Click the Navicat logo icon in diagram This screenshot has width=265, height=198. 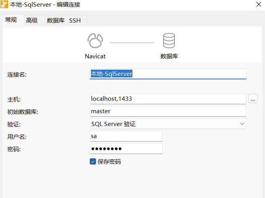pos(95,40)
